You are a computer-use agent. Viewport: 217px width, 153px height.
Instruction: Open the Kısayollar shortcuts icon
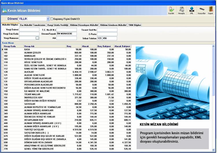(201, 10)
